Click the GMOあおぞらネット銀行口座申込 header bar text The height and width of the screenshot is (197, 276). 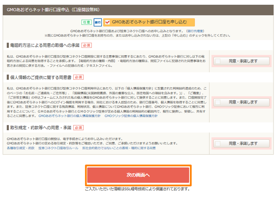pos(53,9)
